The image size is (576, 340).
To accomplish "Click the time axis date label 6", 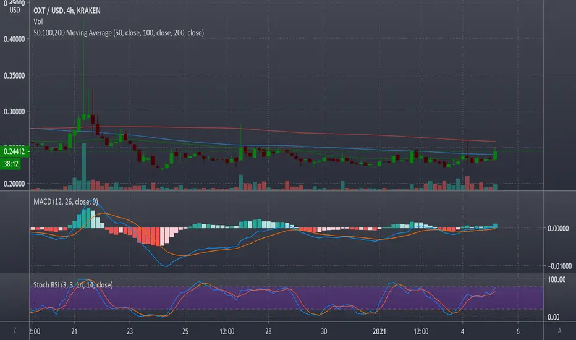I will point(518,331).
